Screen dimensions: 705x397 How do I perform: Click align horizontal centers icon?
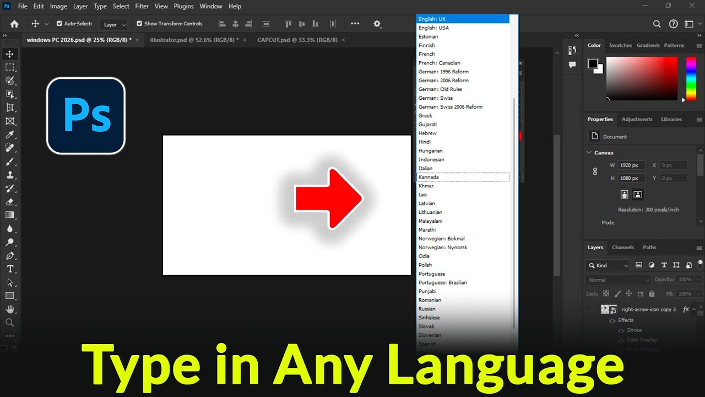point(236,24)
